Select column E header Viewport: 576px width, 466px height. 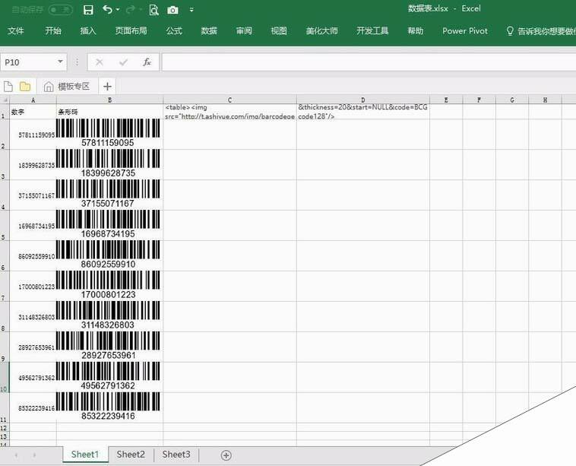pyautogui.click(x=446, y=100)
